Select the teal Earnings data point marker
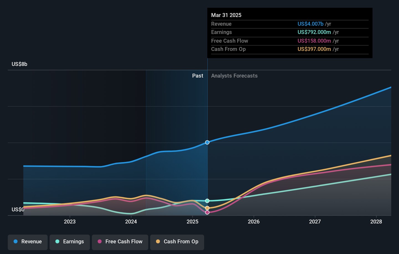This screenshot has width=399, height=254. pyautogui.click(x=207, y=201)
